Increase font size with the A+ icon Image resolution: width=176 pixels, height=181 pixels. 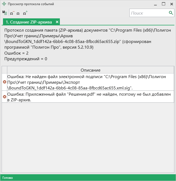tap(25, 13)
